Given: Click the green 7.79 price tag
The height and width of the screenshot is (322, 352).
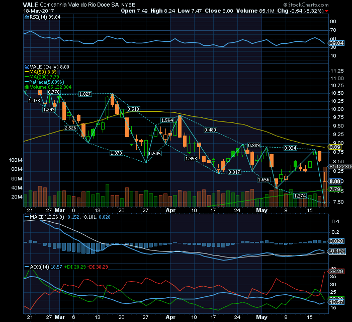Looking at the screenshot, I should (x=335, y=189).
